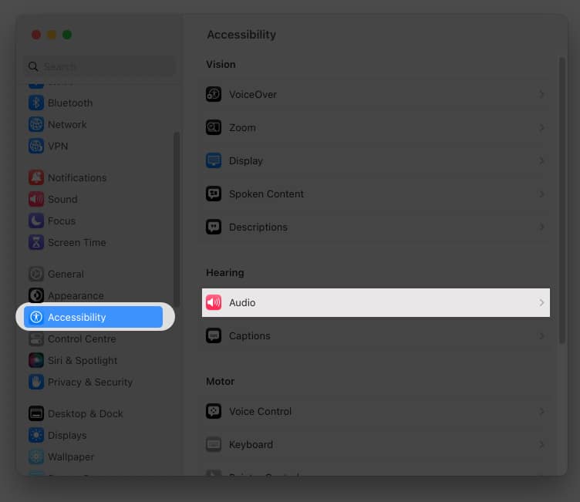The height and width of the screenshot is (502, 580).
Task: Click the Privacy & Security hand icon
Action: tap(36, 382)
